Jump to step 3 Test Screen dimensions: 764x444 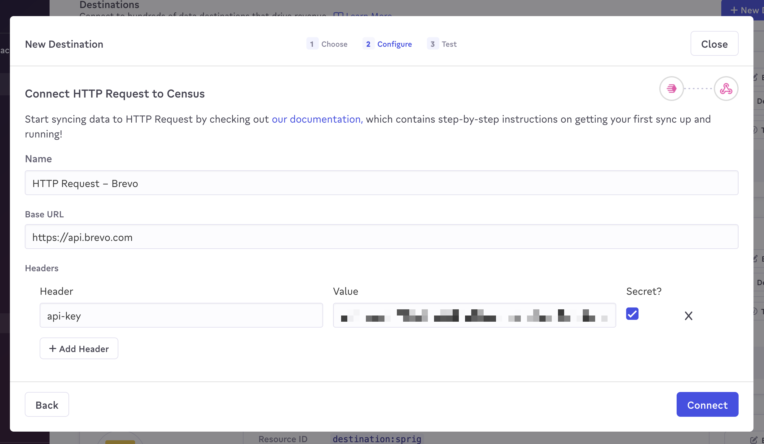(449, 44)
